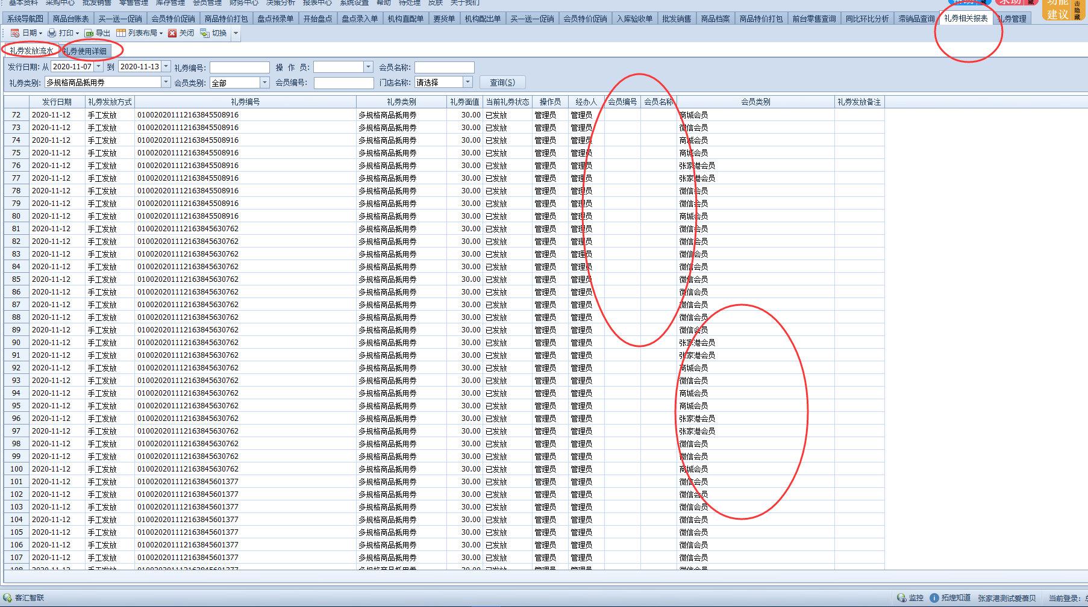Viewport: 1088px width, 607px height.
Task: Open the end date picker showing 2020-11-13
Action: tap(166, 67)
